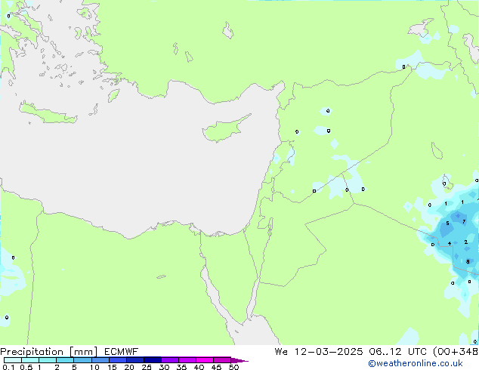The height and width of the screenshot is (370, 479).
Task: Pick the 30–35 mm purple legend swatch
Action: (170, 360)
